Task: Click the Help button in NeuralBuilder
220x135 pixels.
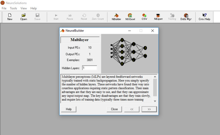Action: click(69, 109)
